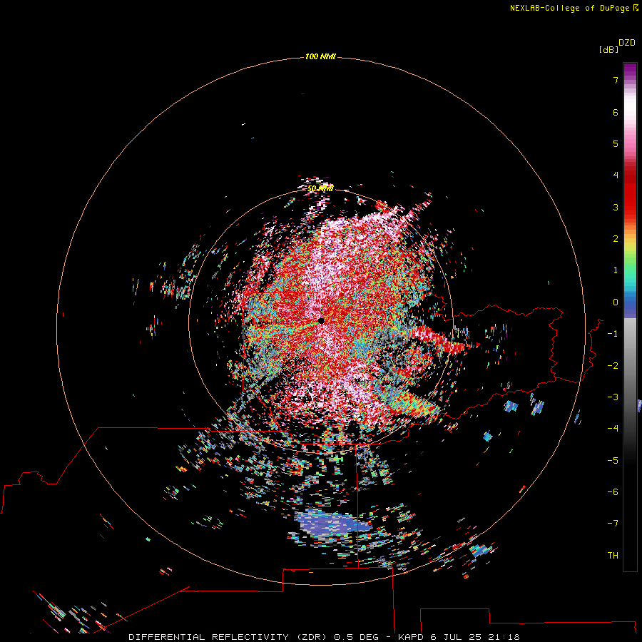Click the 100 NMI range ring label

(x=320, y=56)
